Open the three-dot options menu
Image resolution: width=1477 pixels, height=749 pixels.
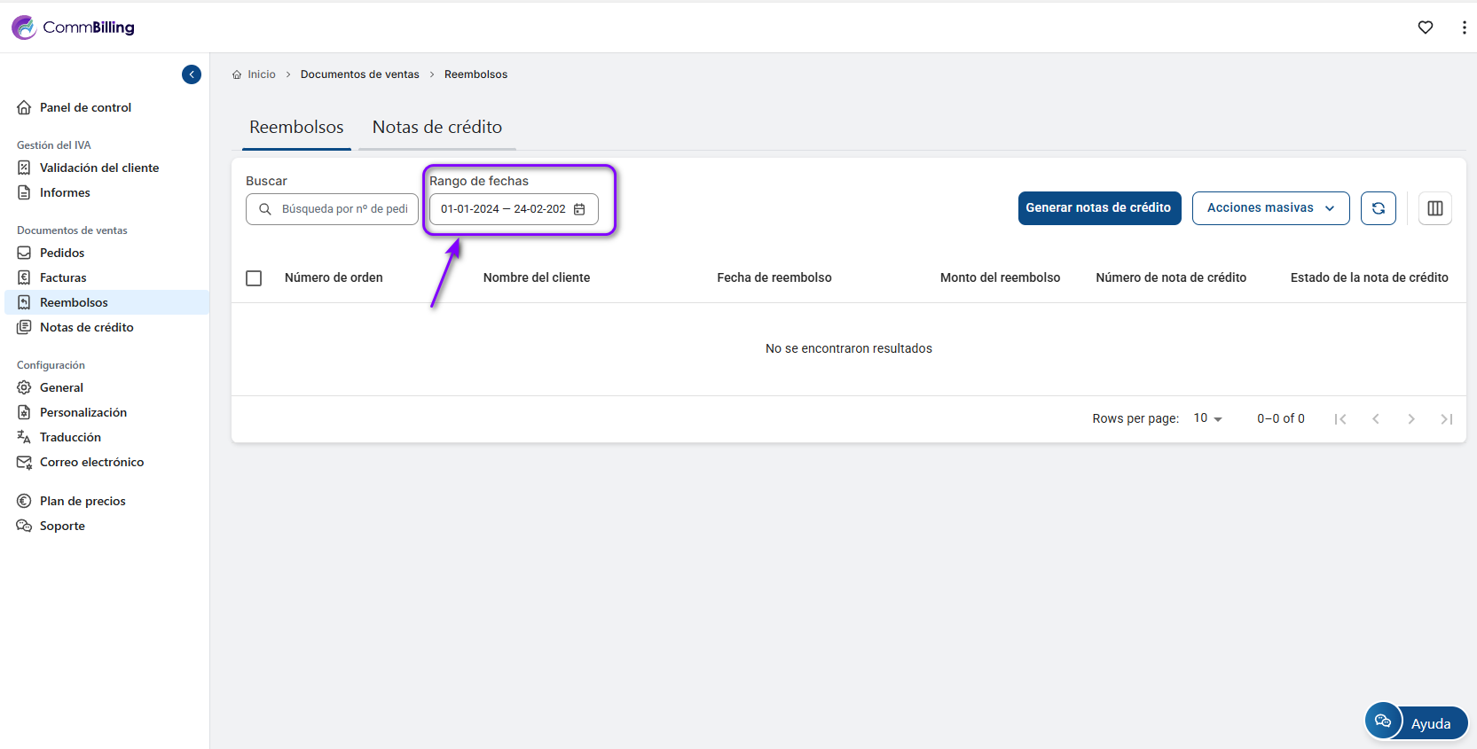1463,27
